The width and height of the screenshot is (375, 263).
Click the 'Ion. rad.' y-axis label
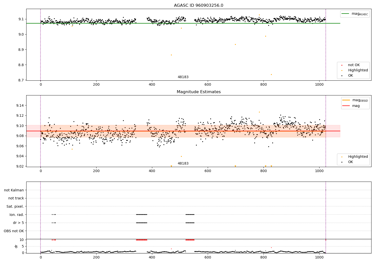coord(17,215)
